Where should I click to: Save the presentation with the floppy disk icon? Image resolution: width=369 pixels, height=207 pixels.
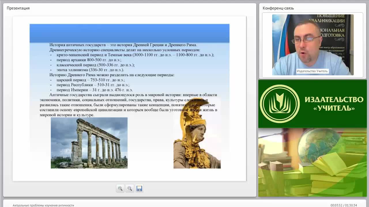click(139, 188)
